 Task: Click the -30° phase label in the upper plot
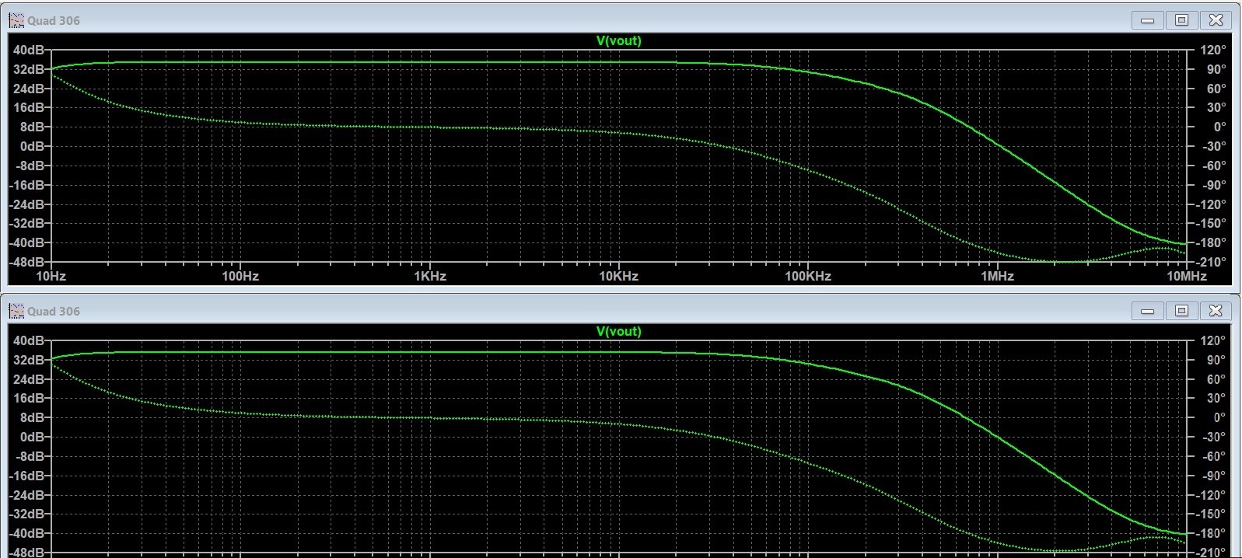pos(1213,146)
